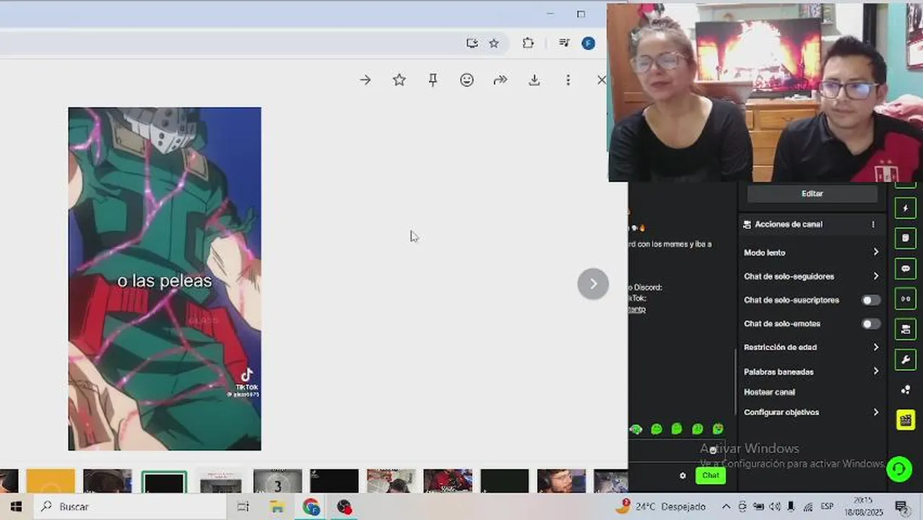Screen dimensions: 923x520
Task: Click the OBS taskbar icon
Action: (345, 507)
